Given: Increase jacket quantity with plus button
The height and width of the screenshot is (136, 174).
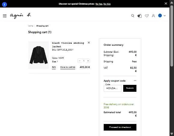Looking at the screenshot, I should point(88,61).
